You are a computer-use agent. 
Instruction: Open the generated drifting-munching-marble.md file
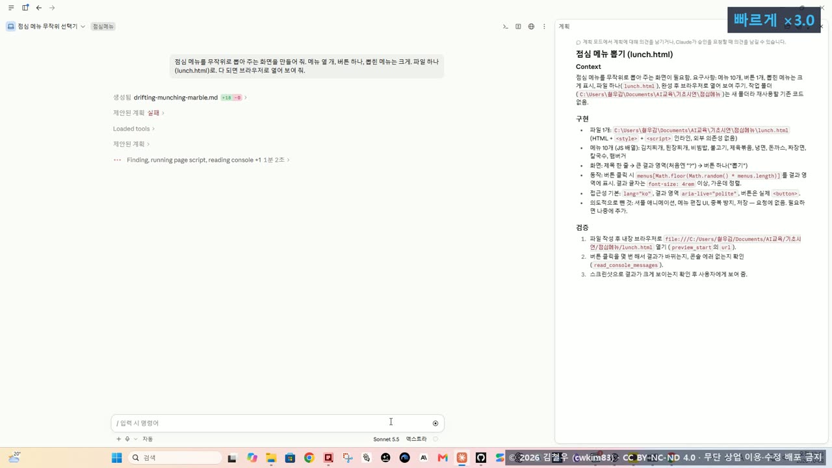coord(175,97)
